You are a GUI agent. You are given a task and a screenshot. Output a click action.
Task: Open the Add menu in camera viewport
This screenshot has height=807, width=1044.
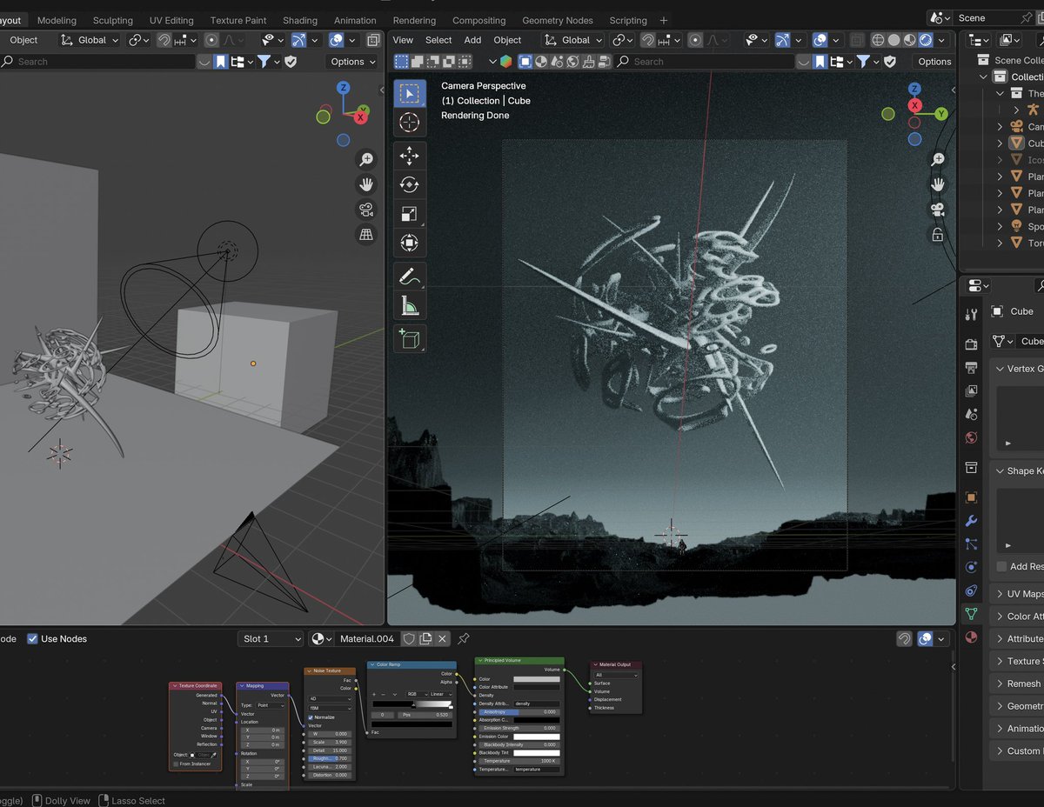472,40
